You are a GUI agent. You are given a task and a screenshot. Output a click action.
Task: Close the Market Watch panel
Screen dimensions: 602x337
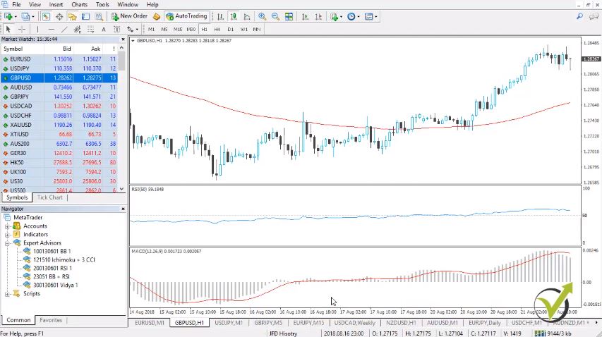123,39
